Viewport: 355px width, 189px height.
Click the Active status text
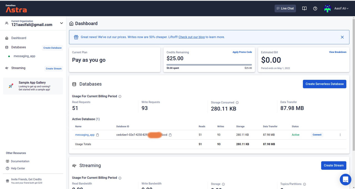pyautogui.click(x=296, y=135)
